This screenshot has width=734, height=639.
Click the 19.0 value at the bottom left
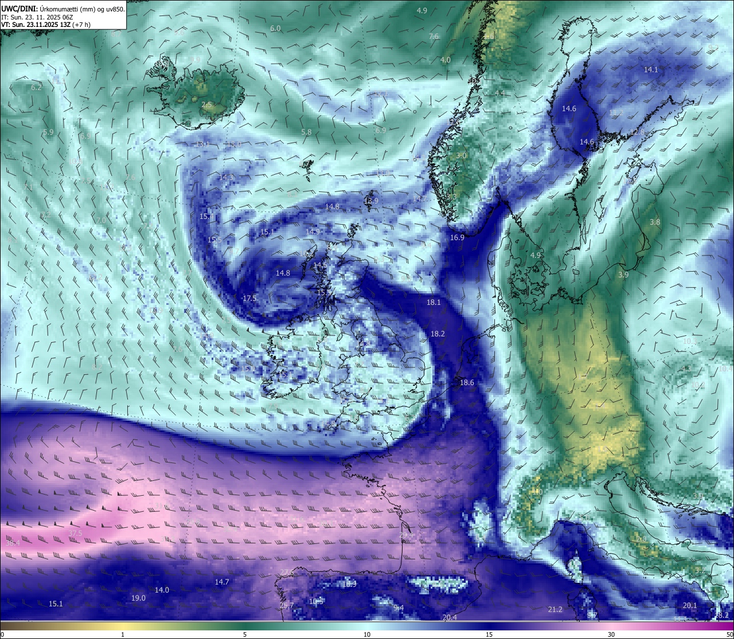138,598
